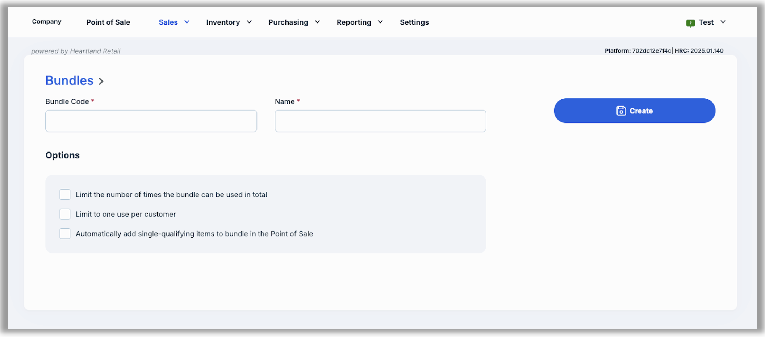Click the green help chat icon
This screenshot has width=765, height=337.
click(x=690, y=23)
